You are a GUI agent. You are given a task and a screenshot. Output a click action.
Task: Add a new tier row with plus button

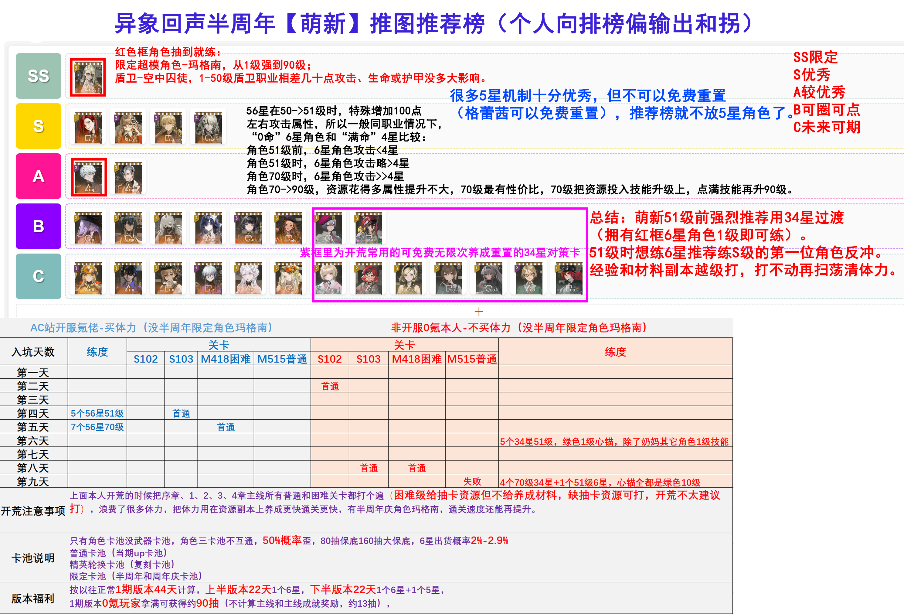(x=479, y=312)
